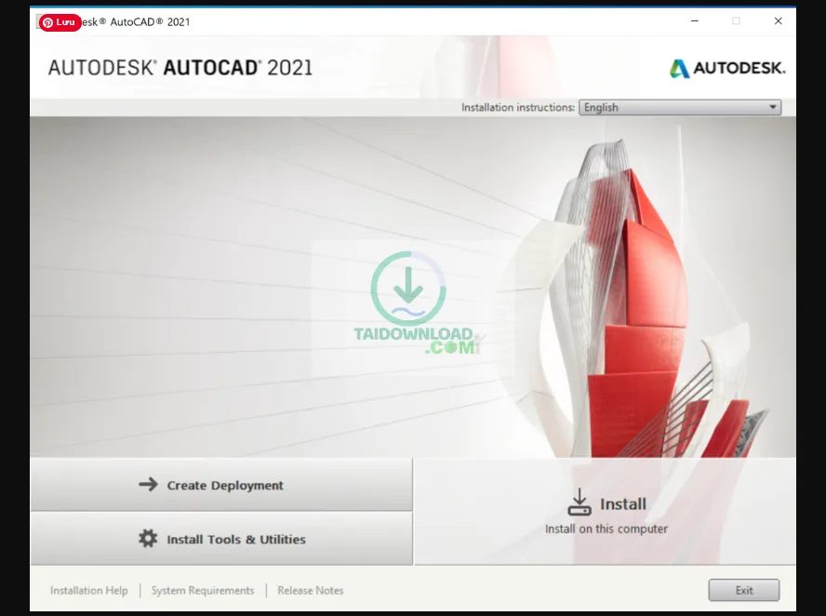This screenshot has width=826, height=616.
Task: Click the arrow icon beside Create Deployment
Action: pos(148,485)
